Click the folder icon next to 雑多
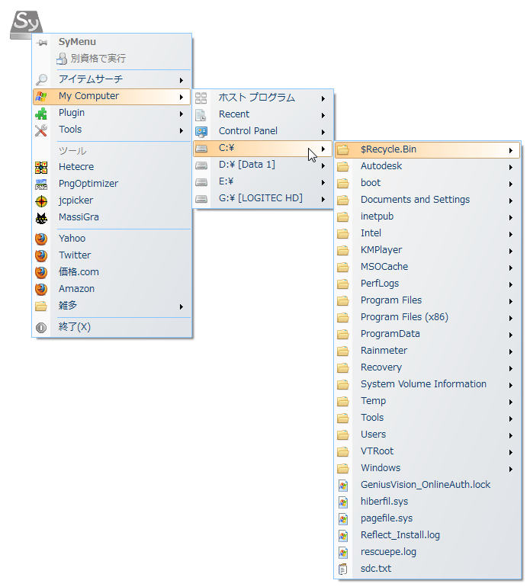 coord(41,306)
